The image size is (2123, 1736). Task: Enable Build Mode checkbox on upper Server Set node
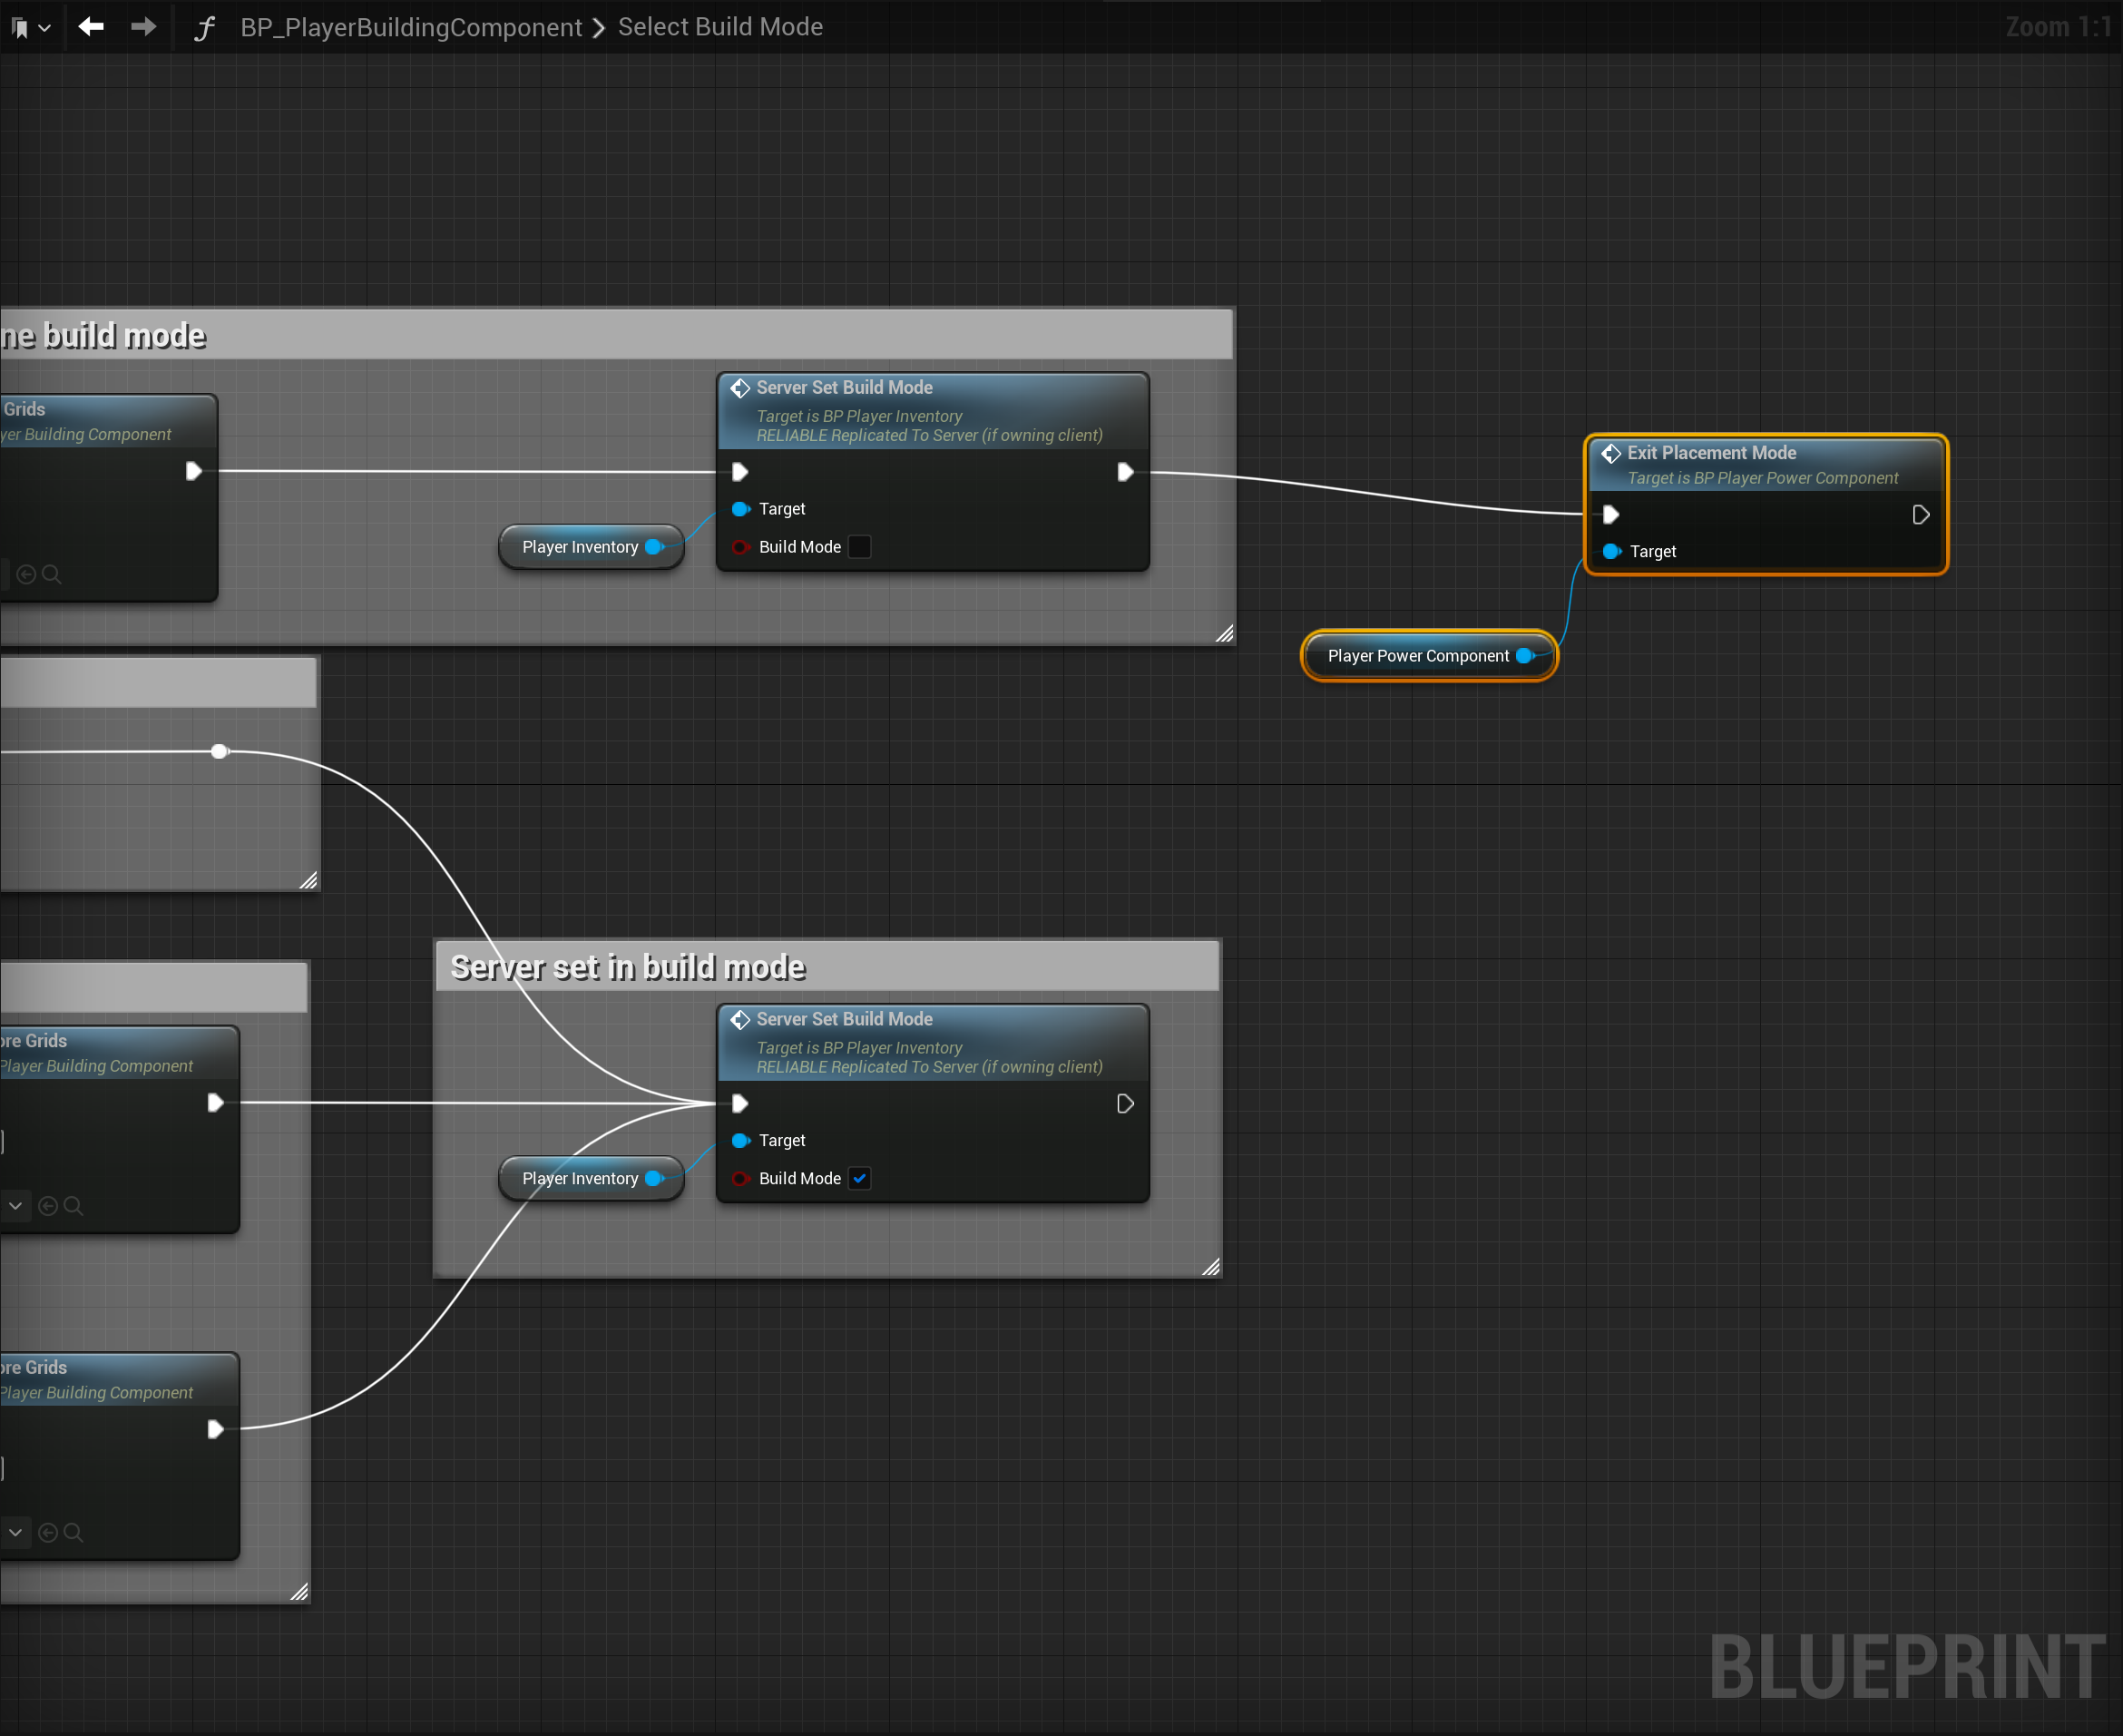[x=858, y=547]
